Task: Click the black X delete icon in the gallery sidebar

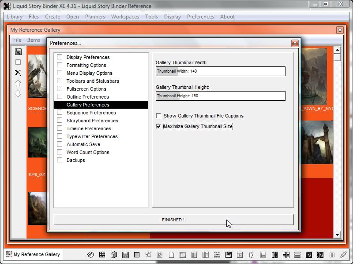Action: (x=18, y=73)
